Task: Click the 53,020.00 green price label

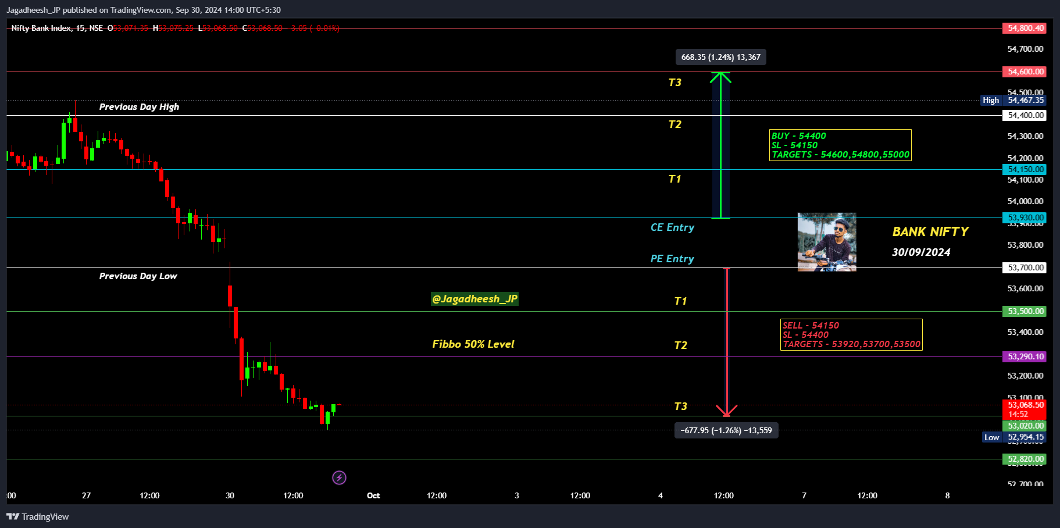Action: point(1025,426)
